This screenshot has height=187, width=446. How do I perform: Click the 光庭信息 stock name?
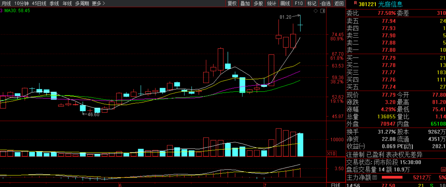tap(390, 4)
